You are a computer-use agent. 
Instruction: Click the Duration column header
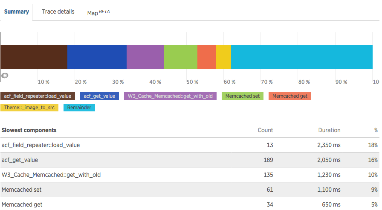point(329,130)
